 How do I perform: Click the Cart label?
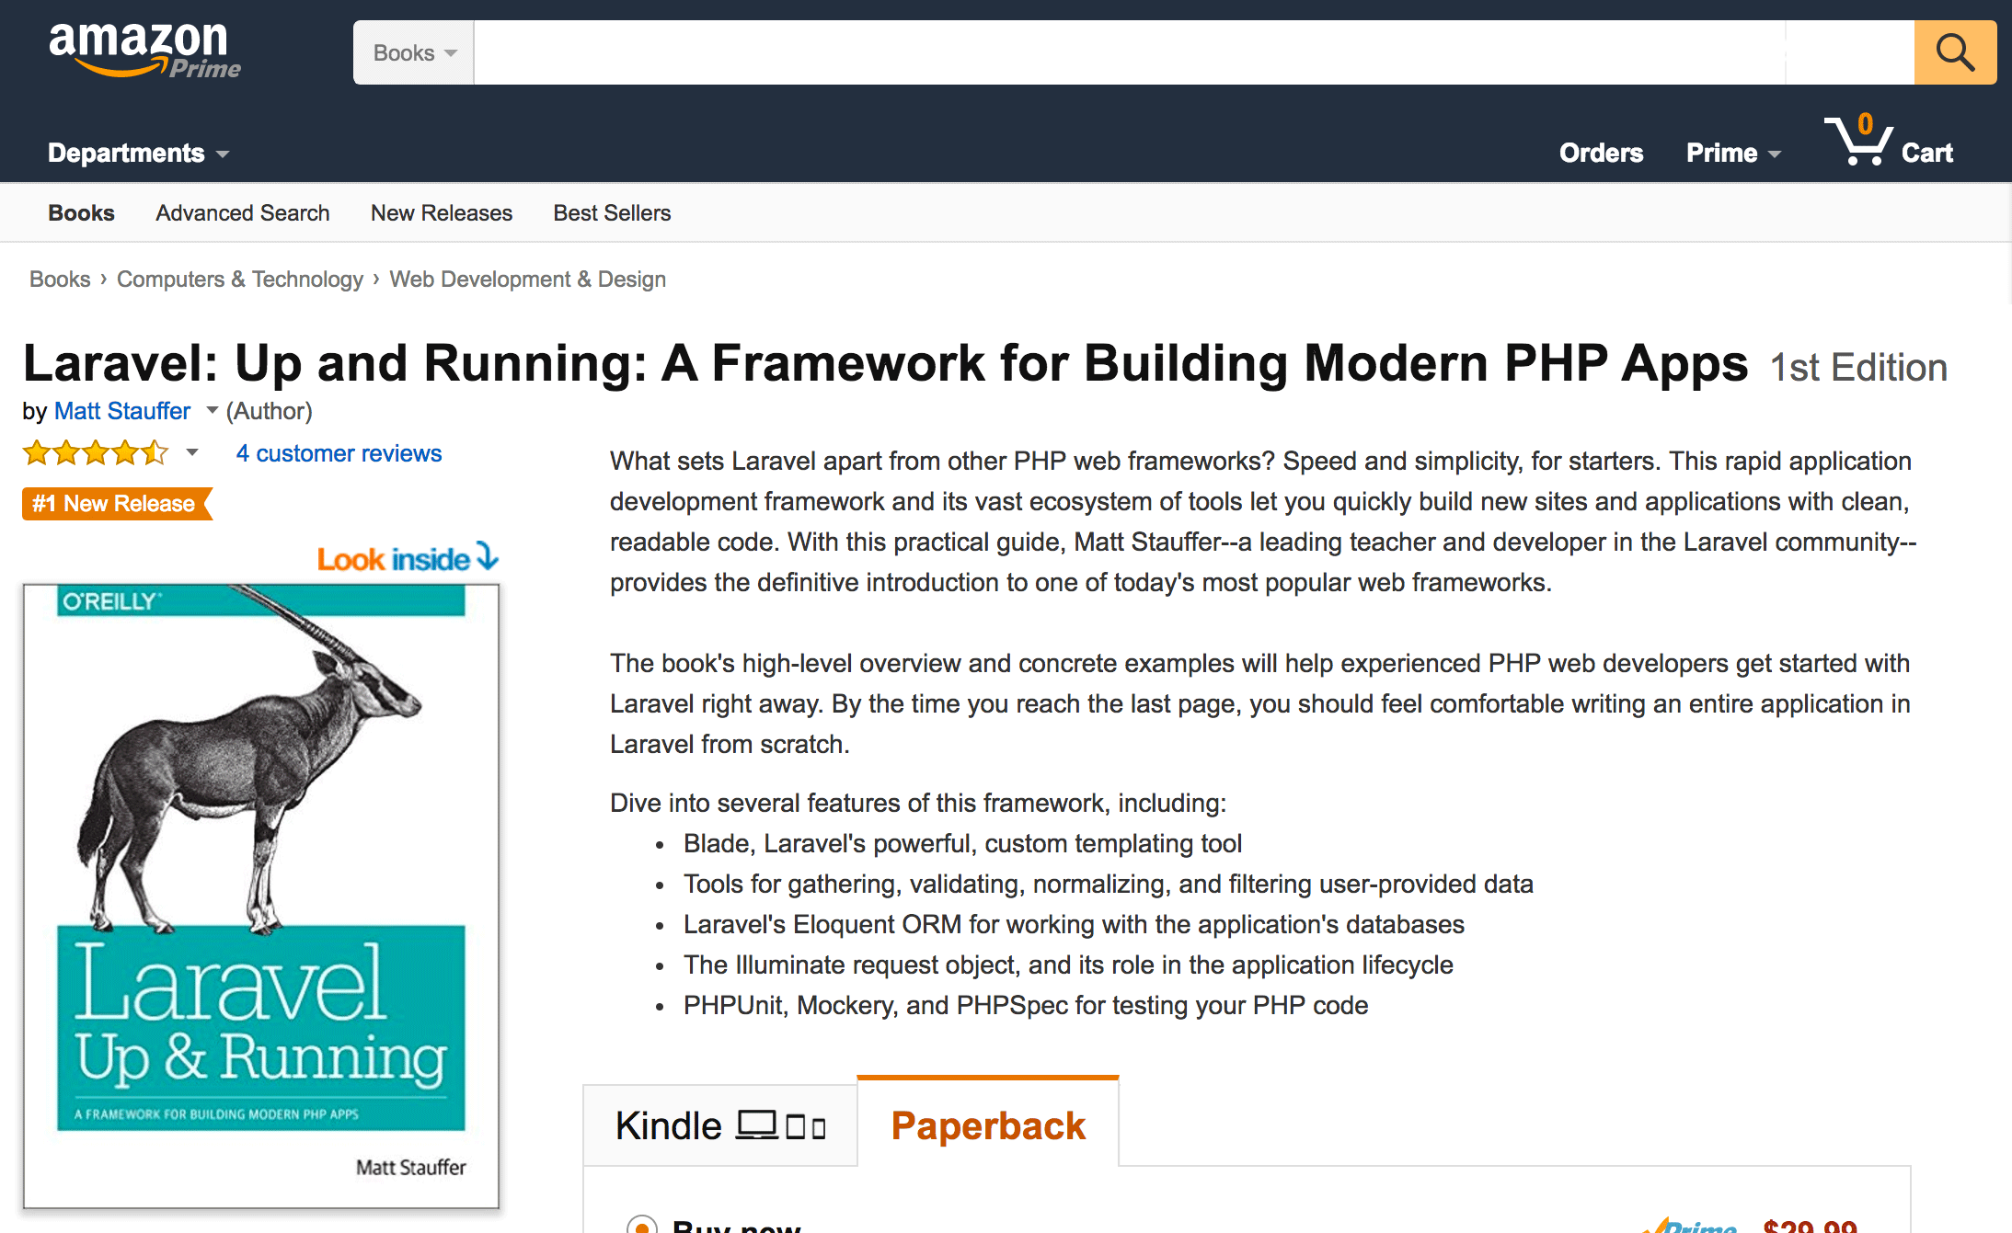click(x=1926, y=153)
